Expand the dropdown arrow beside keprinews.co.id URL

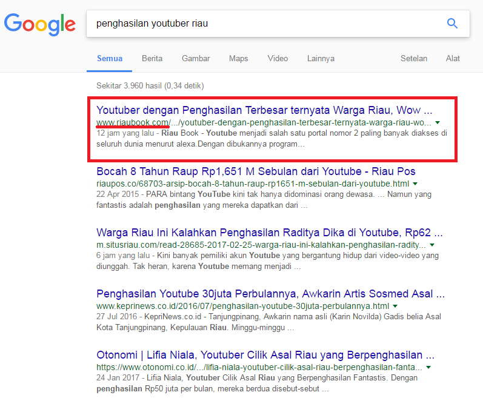tap(395, 307)
